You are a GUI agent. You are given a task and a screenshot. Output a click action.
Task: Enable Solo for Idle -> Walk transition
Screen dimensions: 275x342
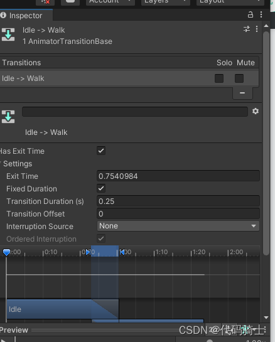(219, 78)
